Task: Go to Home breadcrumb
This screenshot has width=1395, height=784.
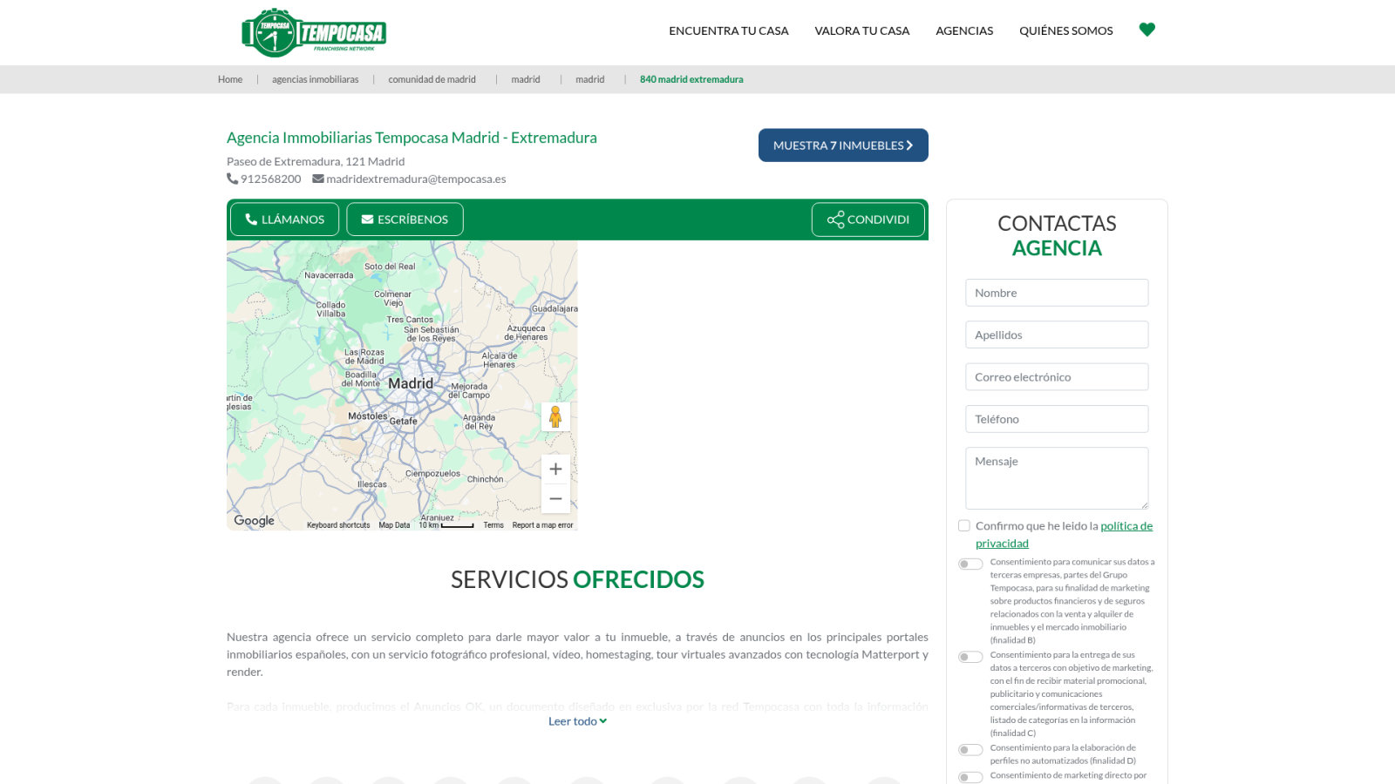Action: coord(230,79)
